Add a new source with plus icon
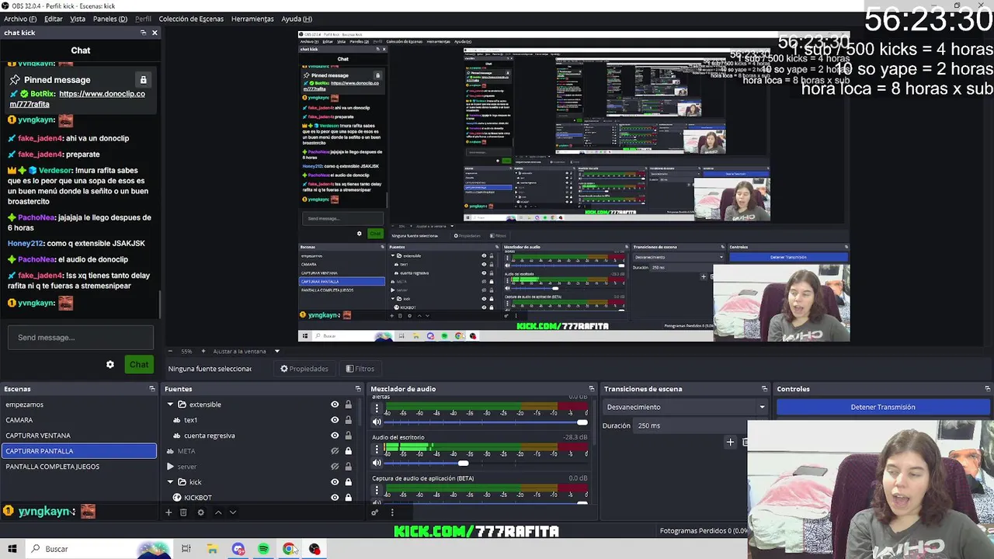The image size is (994, 559). point(169,512)
